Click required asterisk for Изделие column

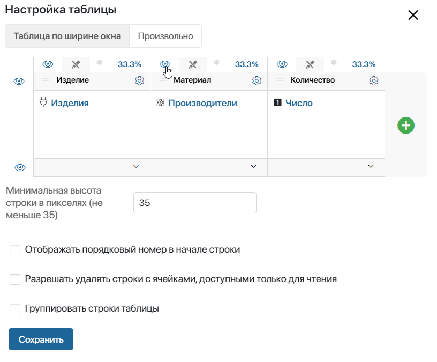pos(99,63)
